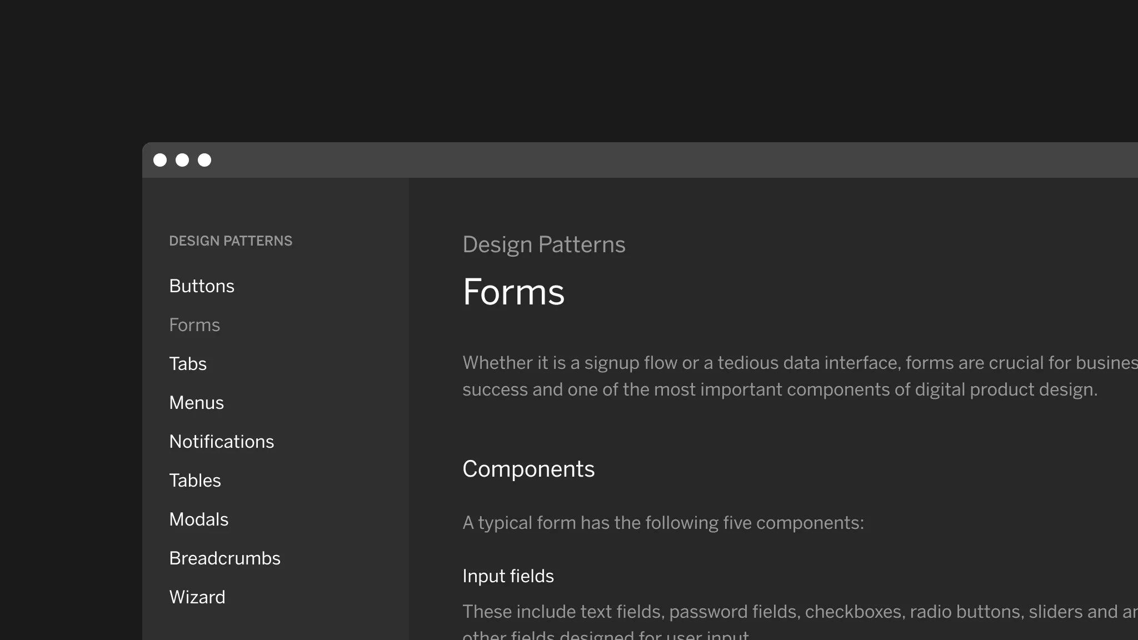
Task: Open the Buttons pattern page
Action: click(202, 286)
